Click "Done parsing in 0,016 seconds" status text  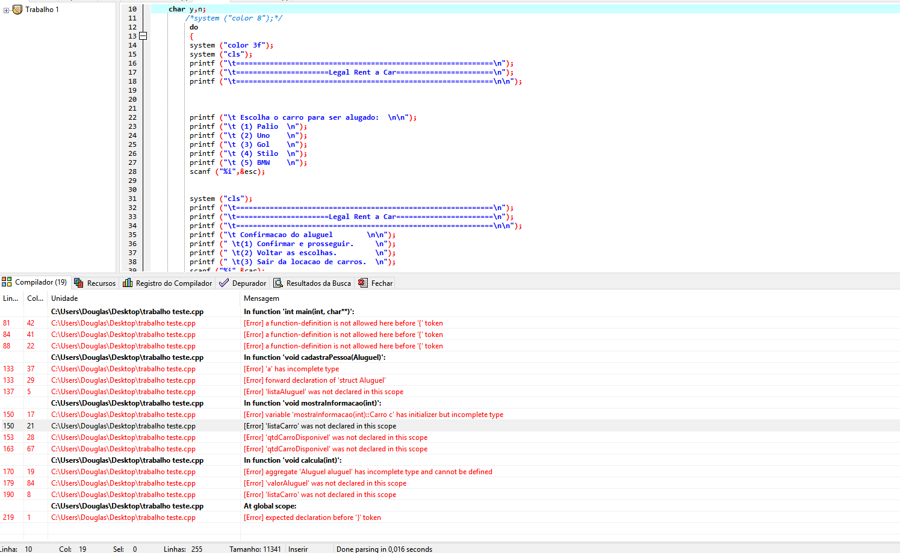click(x=384, y=549)
